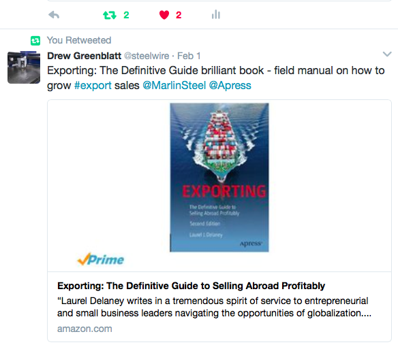Follow the #export hashtag

click(93, 86)
